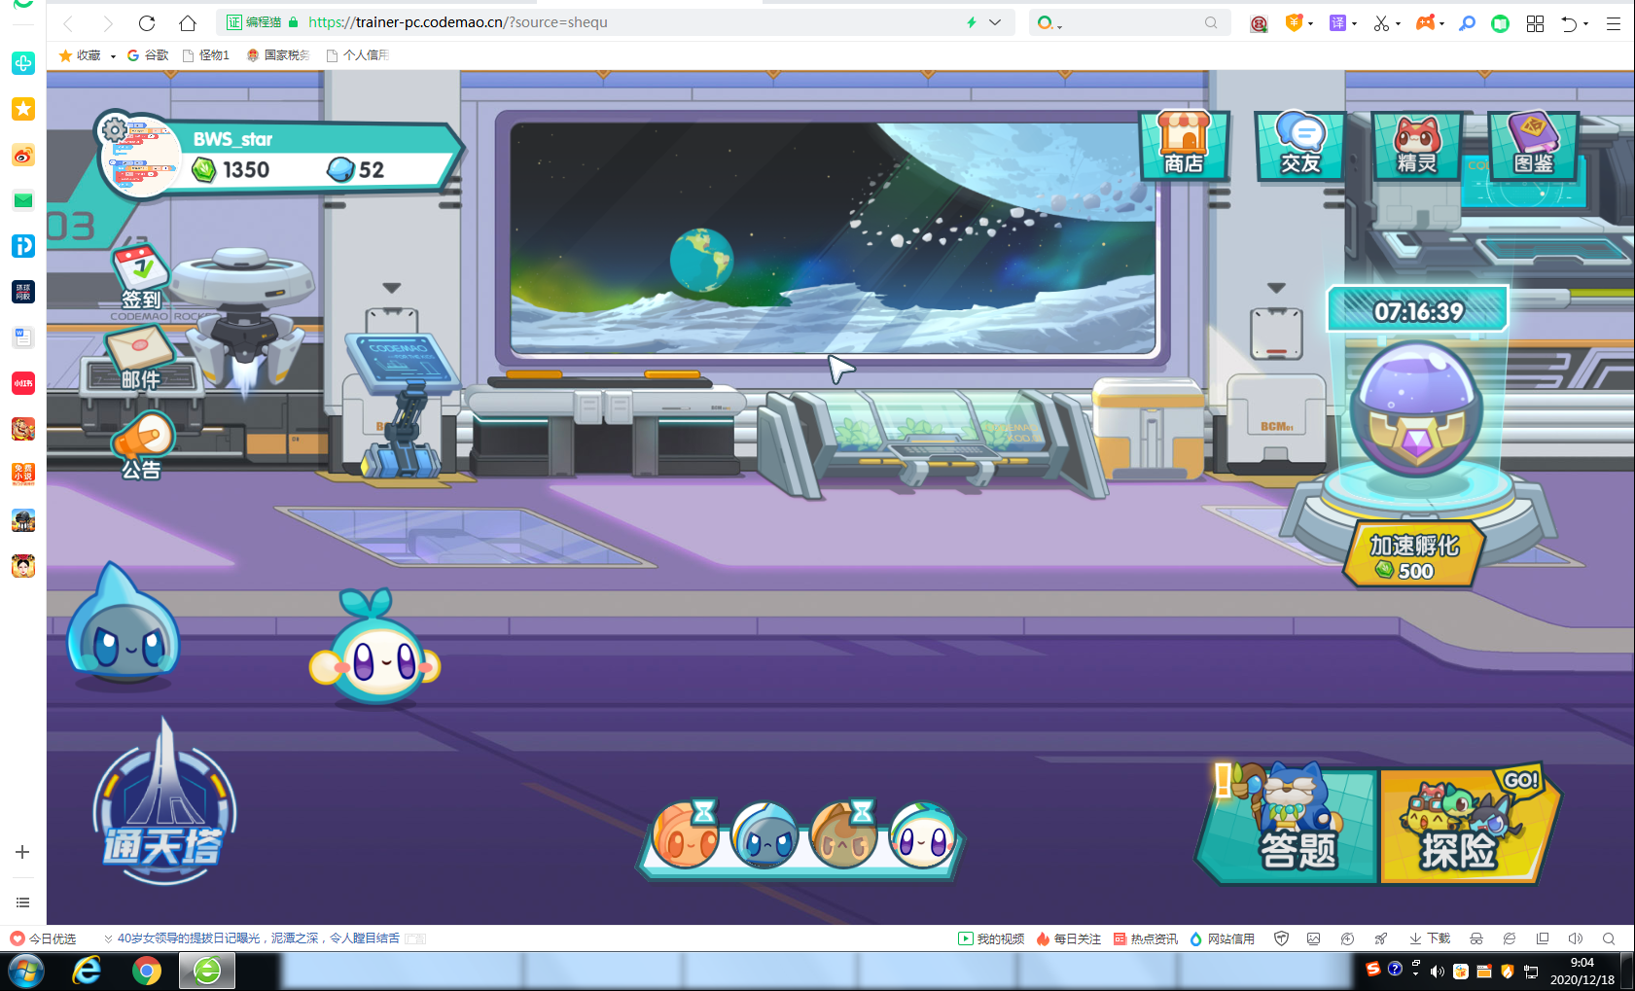Click the 07:16:39 hatching countdown
This screenshot has width=1635, height=991.
(x=1418, y=311)
